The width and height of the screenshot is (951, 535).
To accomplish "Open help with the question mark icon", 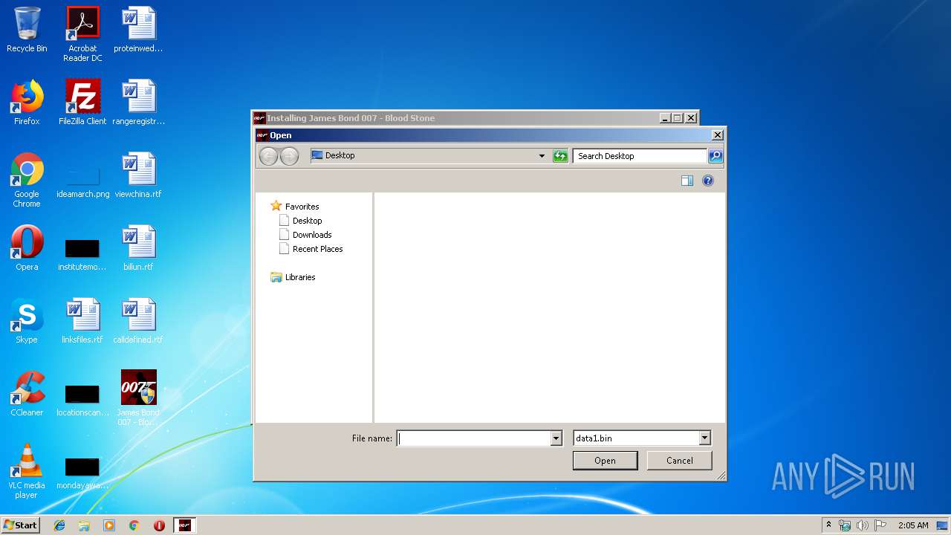I will [x=708, y=181].
